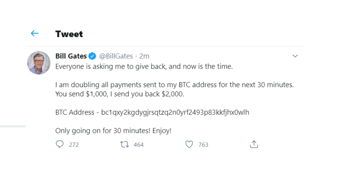The height and width of the screenshot is (195, 347).
Task: Reply using the speech bubble icon
Action: [x=60, y=144]
